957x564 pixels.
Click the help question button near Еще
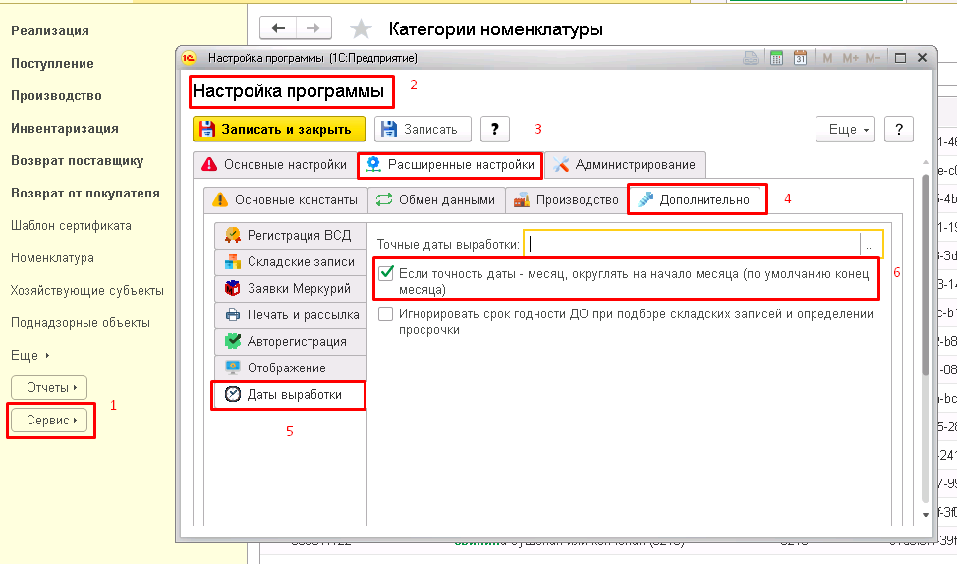898,129
